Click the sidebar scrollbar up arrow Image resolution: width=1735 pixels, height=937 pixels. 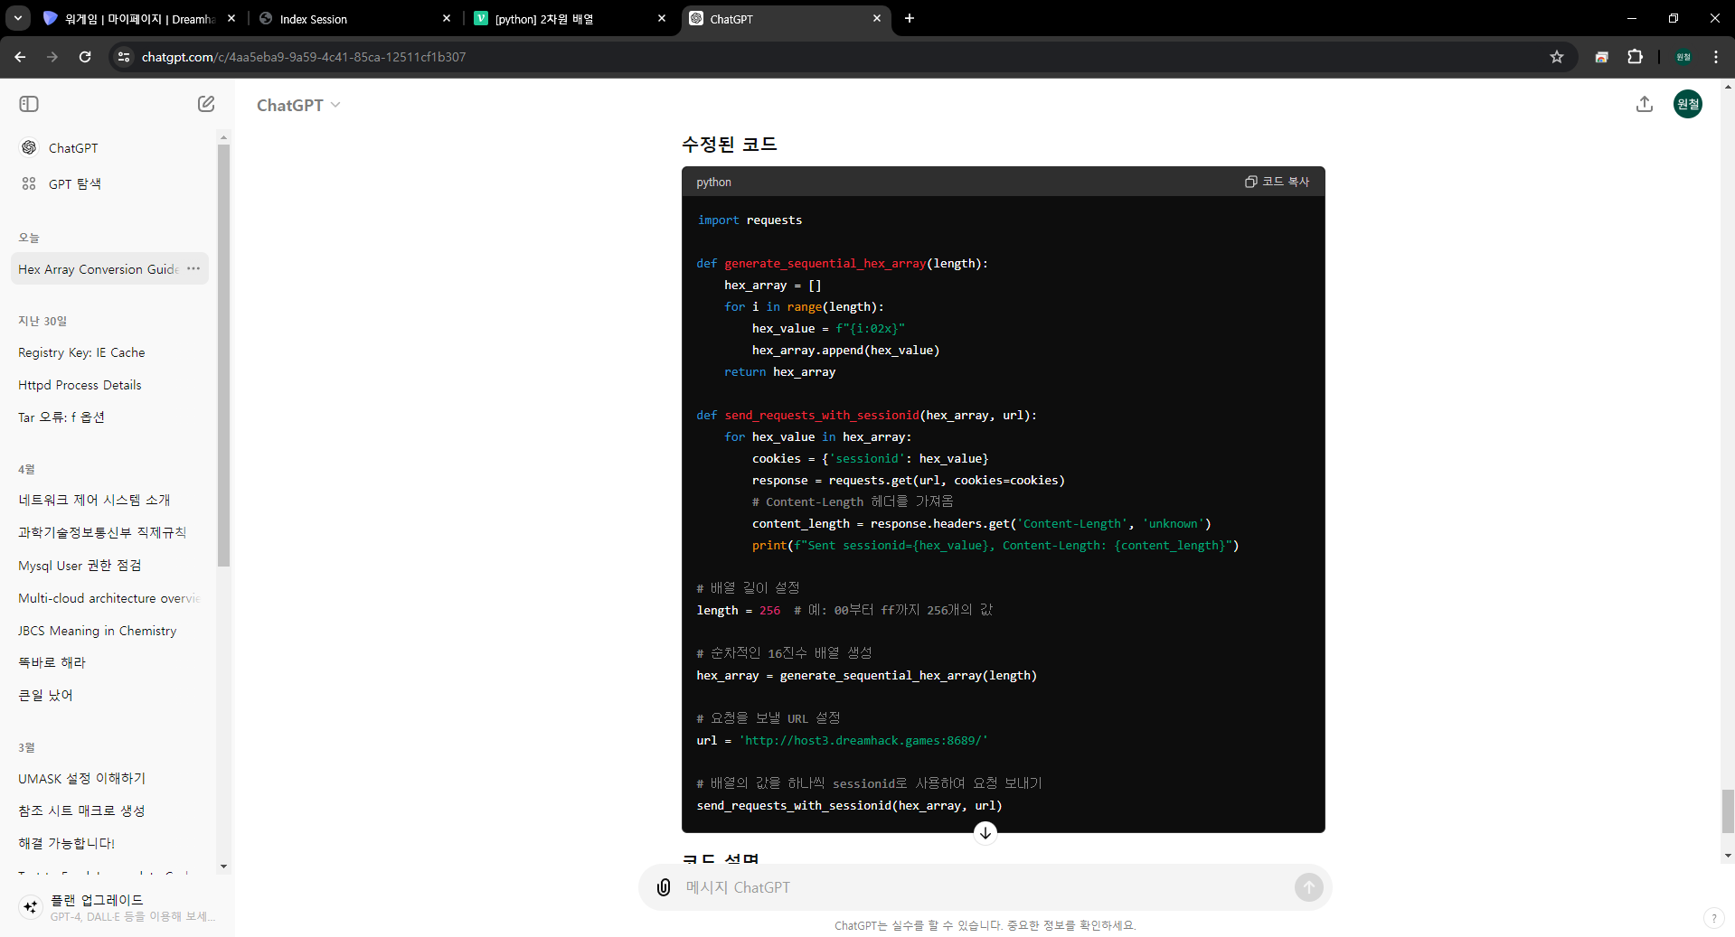[223, 138]
